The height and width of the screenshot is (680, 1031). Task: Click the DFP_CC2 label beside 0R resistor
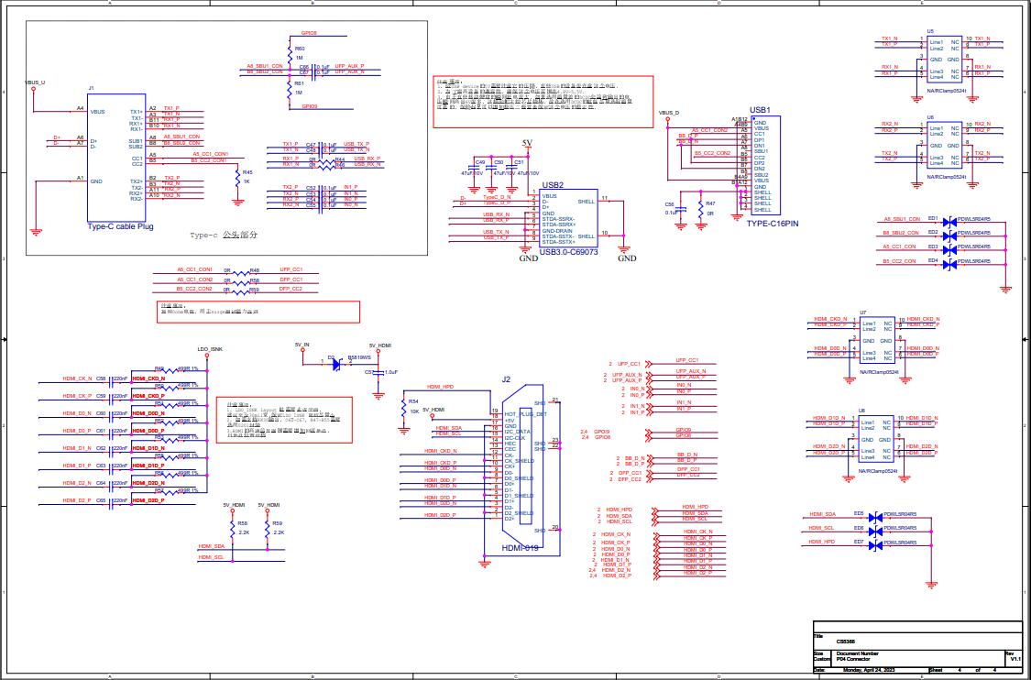click(x=291, y=289)
